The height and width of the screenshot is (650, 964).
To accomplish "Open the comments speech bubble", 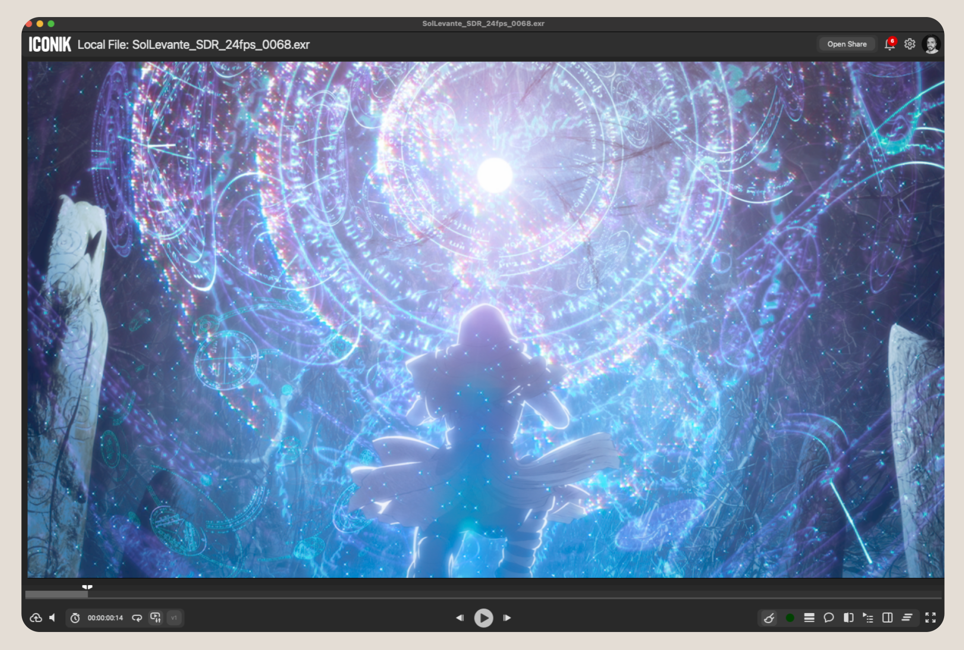I will coord(828,618).
